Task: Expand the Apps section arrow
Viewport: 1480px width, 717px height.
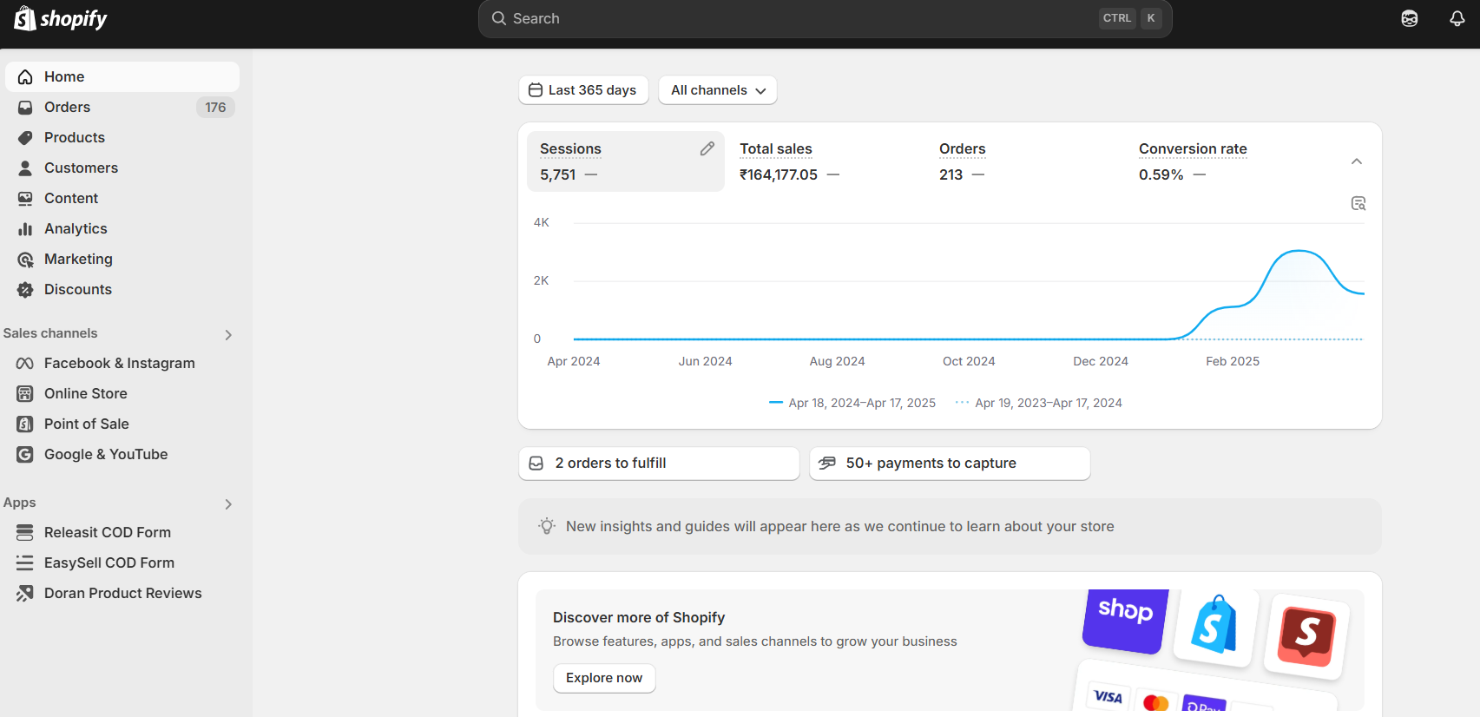Action: tap(228, 503)
